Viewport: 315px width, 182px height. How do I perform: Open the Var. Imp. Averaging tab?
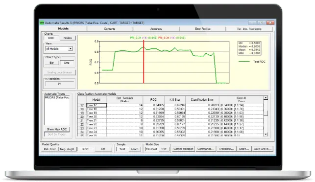coord(249,29)
